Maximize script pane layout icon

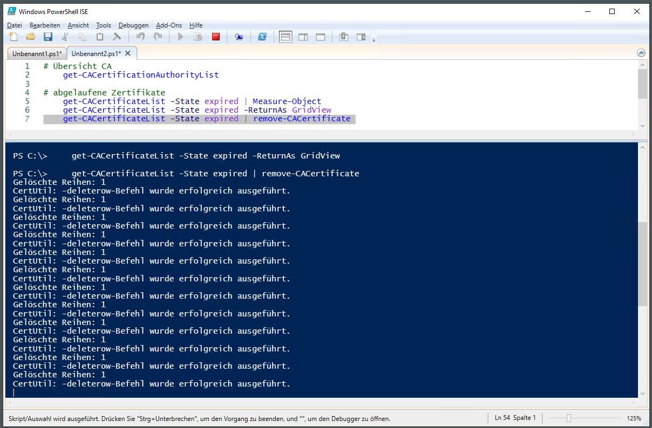(x=321, y=37)
